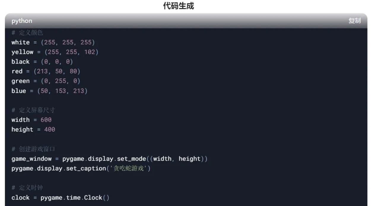Select the green color tuple line

pyautogui.click(x=46, y=81)
